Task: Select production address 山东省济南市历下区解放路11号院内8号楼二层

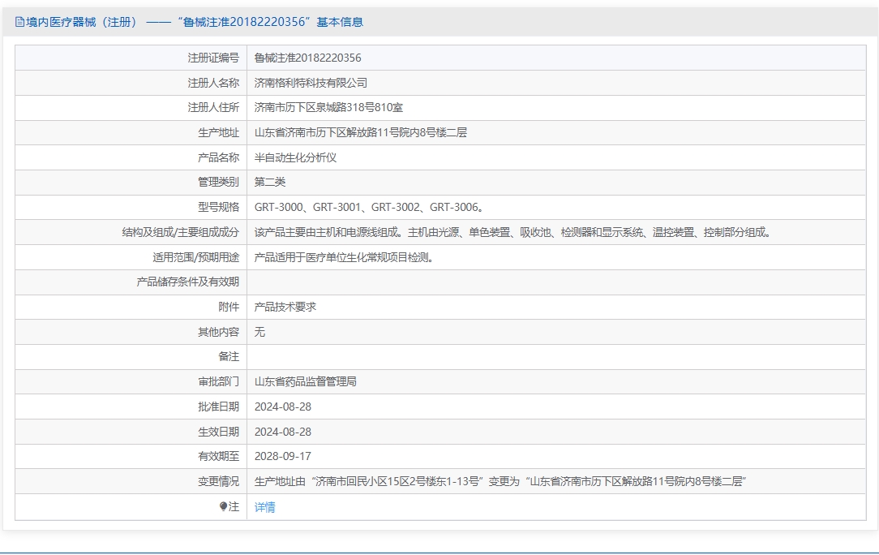Action: click(x=361, y=132)
